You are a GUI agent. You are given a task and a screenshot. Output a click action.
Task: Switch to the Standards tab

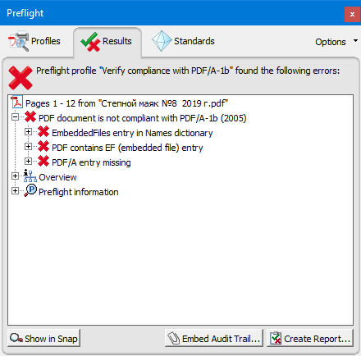(x=183, y=41)
